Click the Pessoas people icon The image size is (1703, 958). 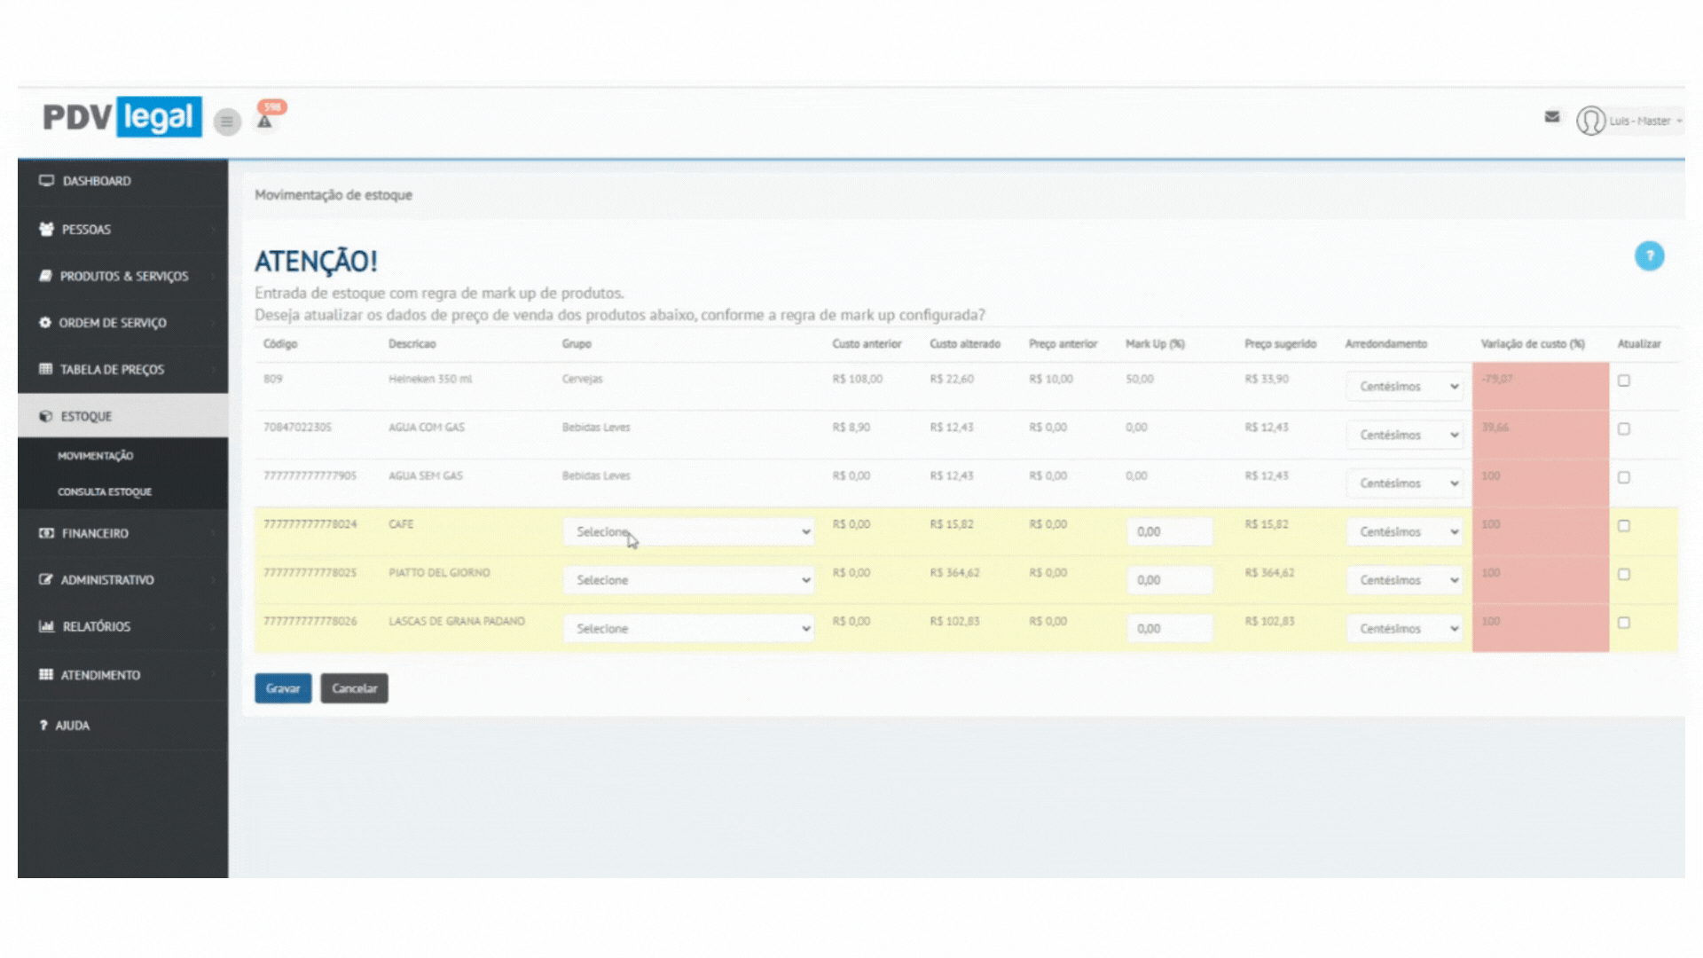point(46,229)
